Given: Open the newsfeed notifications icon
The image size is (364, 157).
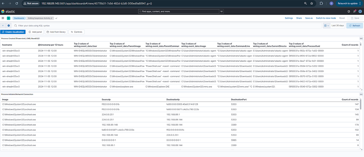Looking at the screenshot, I should (x=354, y=11).
